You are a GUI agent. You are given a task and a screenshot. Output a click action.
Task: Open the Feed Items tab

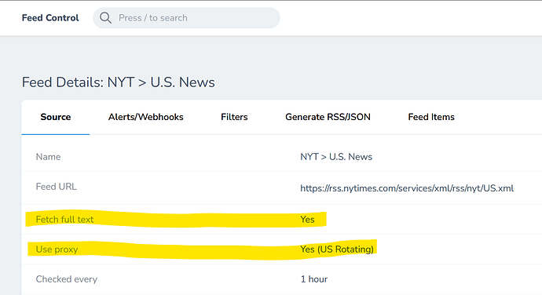tap(431, 117)
